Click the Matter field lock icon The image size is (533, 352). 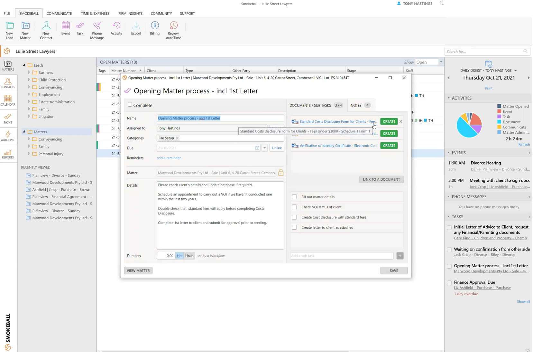[281, 173]
